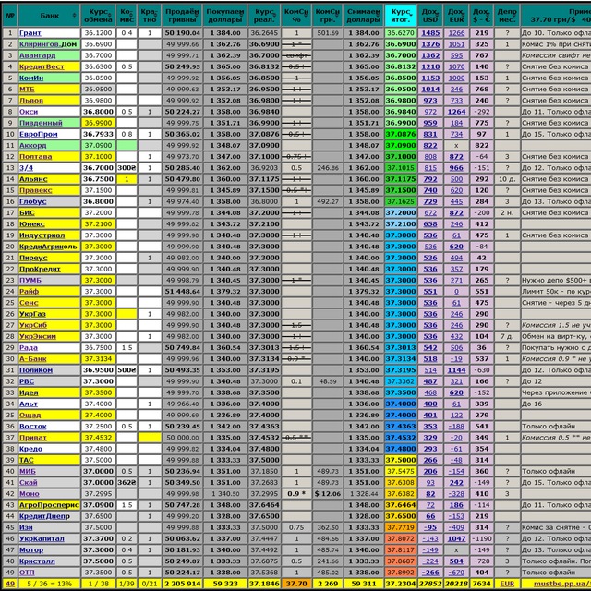Sort by Курс итог. highlighted header
591x591 pixels.
(x=400, y=16)
